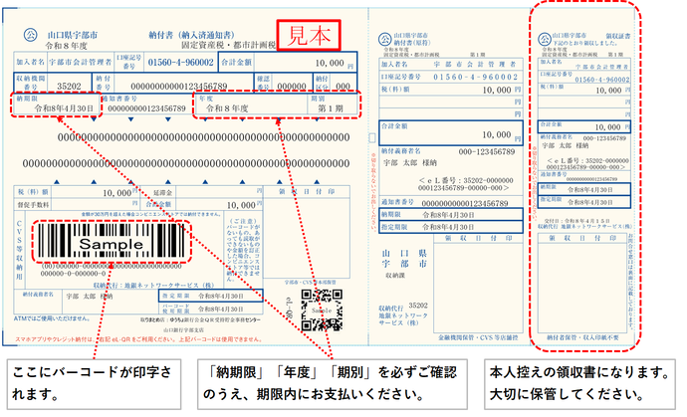Screen dimensions: 687x417
Task: Click the 公 logo beside 納付書(納入済通知書) title
Action: coord(30,34)
